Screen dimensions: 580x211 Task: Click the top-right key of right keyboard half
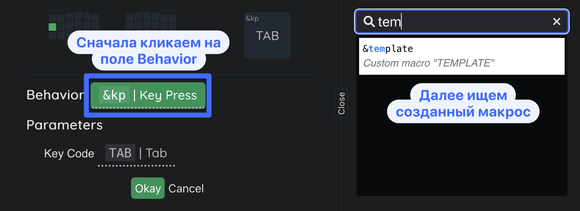173,18
